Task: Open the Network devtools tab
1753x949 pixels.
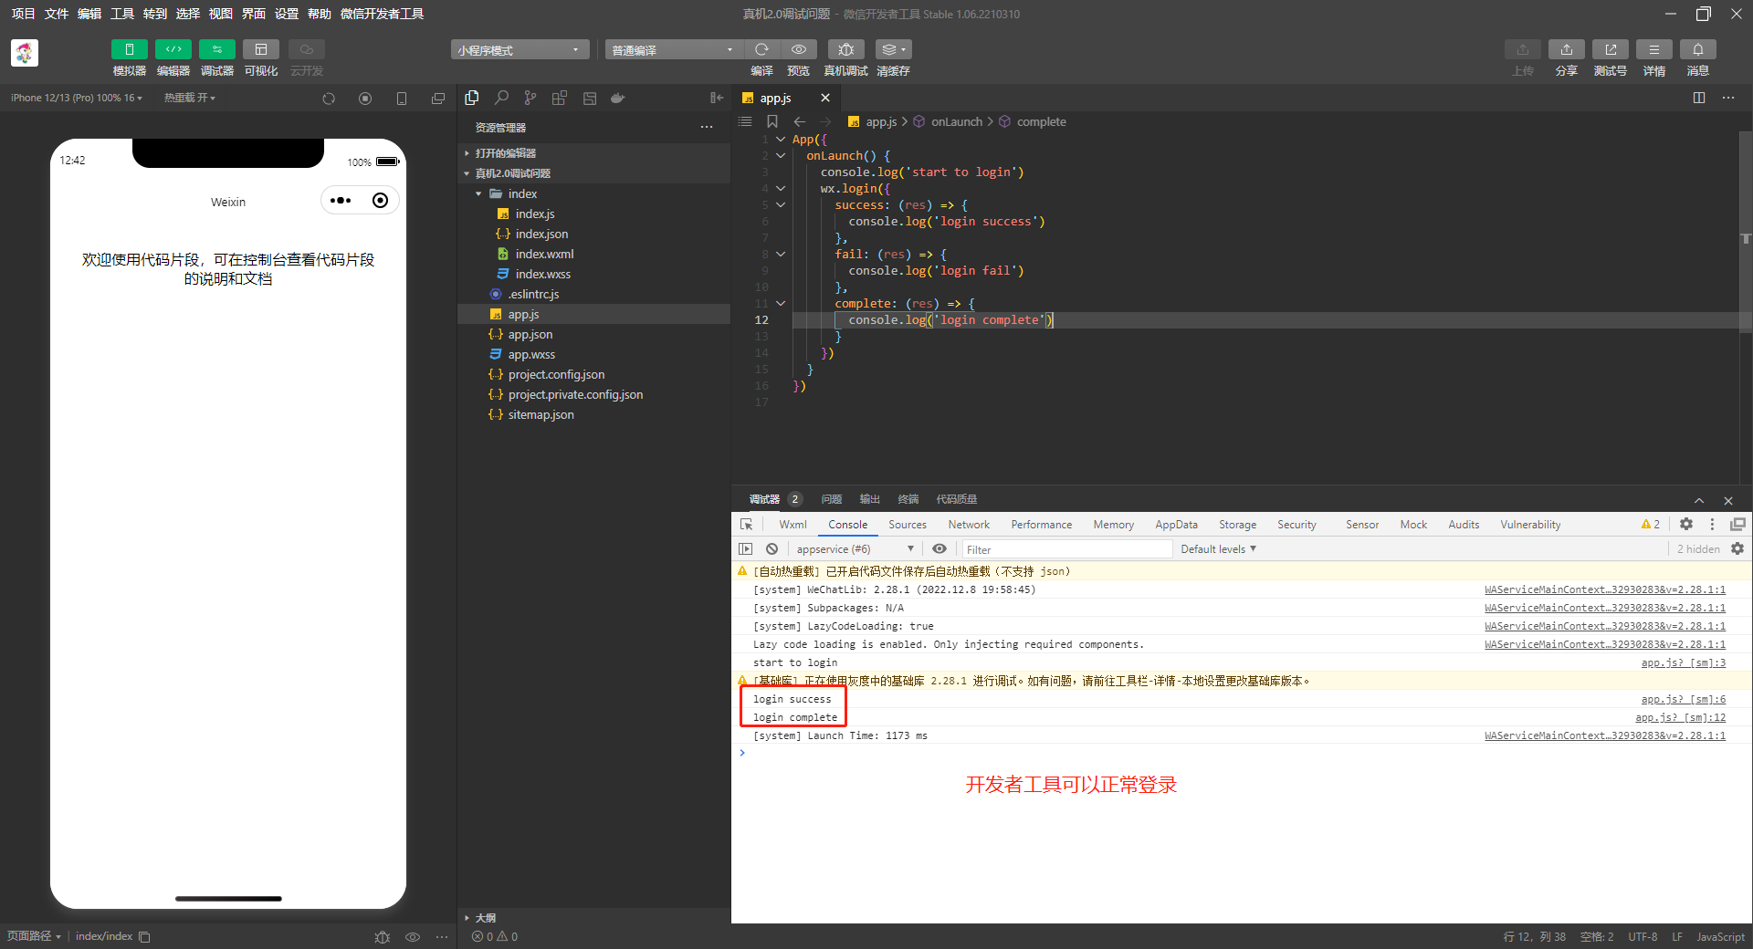Action: (x=969, y=525)
